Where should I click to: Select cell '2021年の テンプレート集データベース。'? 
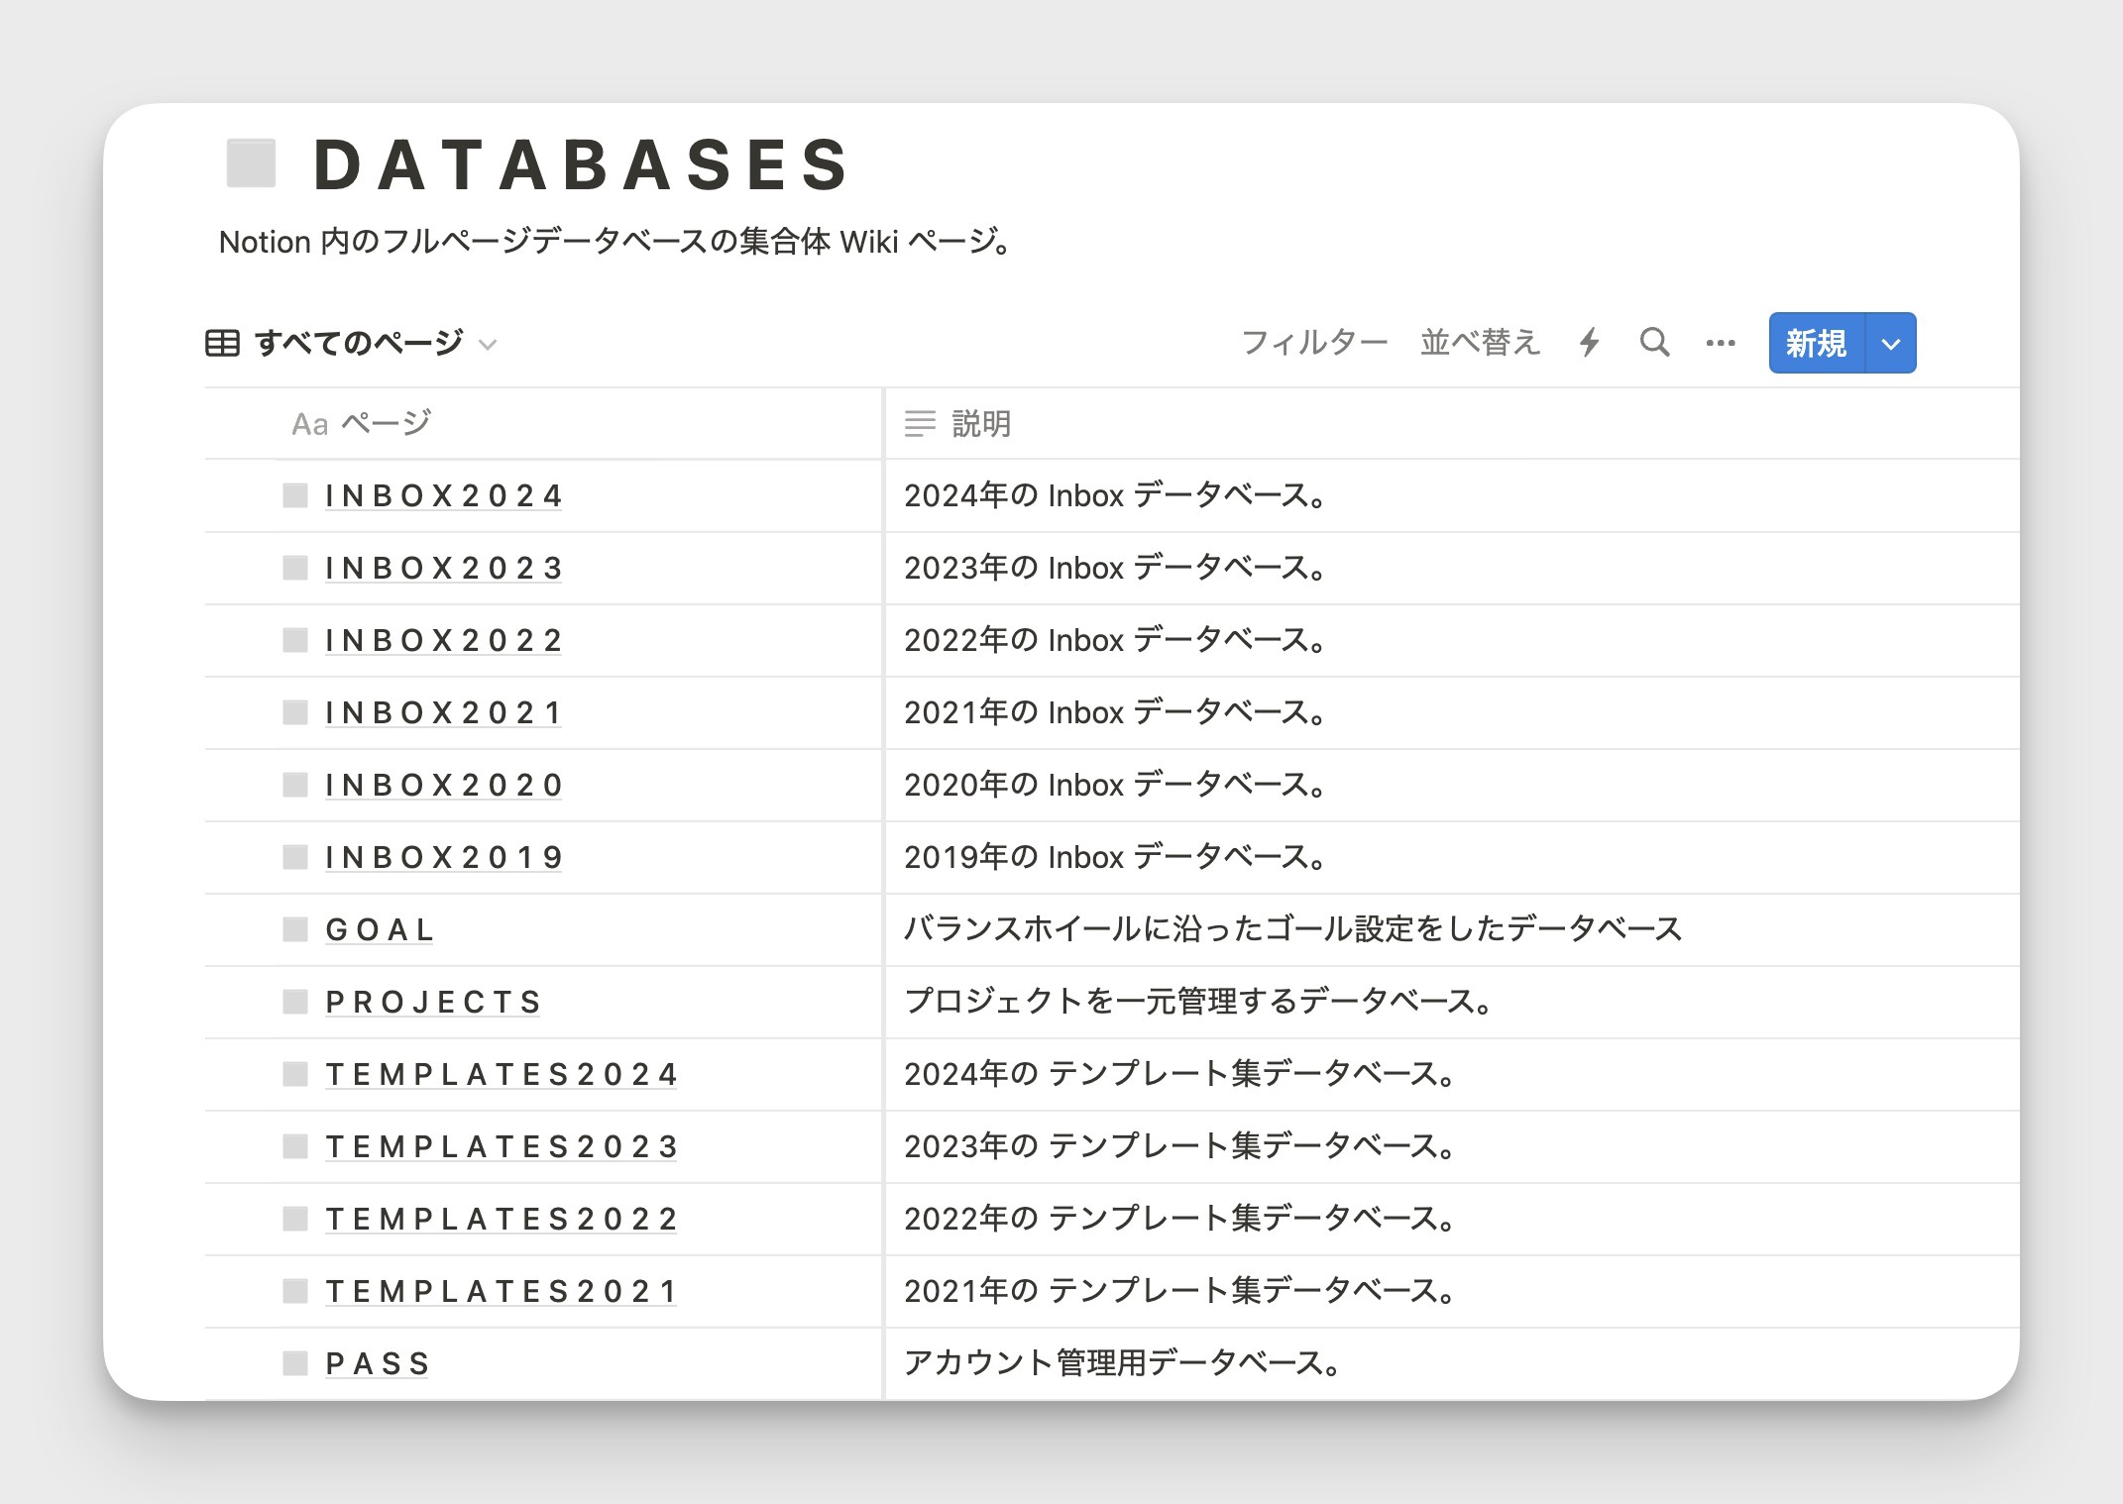tap(1452, 1291)
